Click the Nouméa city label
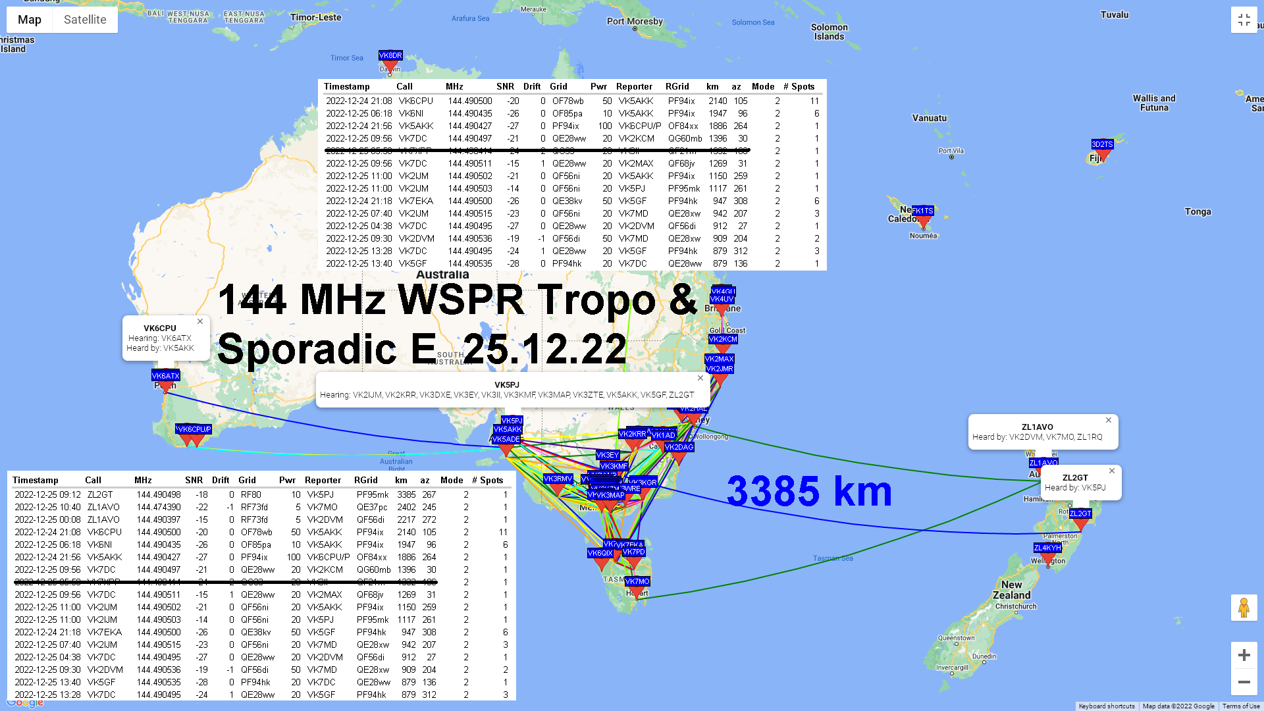This screenshot has height=711, width=1264. click(923, 236)
